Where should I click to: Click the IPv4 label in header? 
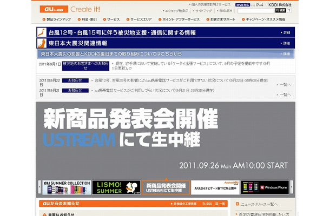click(259, 5)
